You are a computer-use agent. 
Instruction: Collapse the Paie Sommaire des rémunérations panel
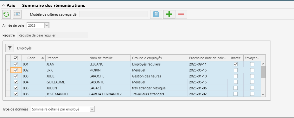[3, 6]
